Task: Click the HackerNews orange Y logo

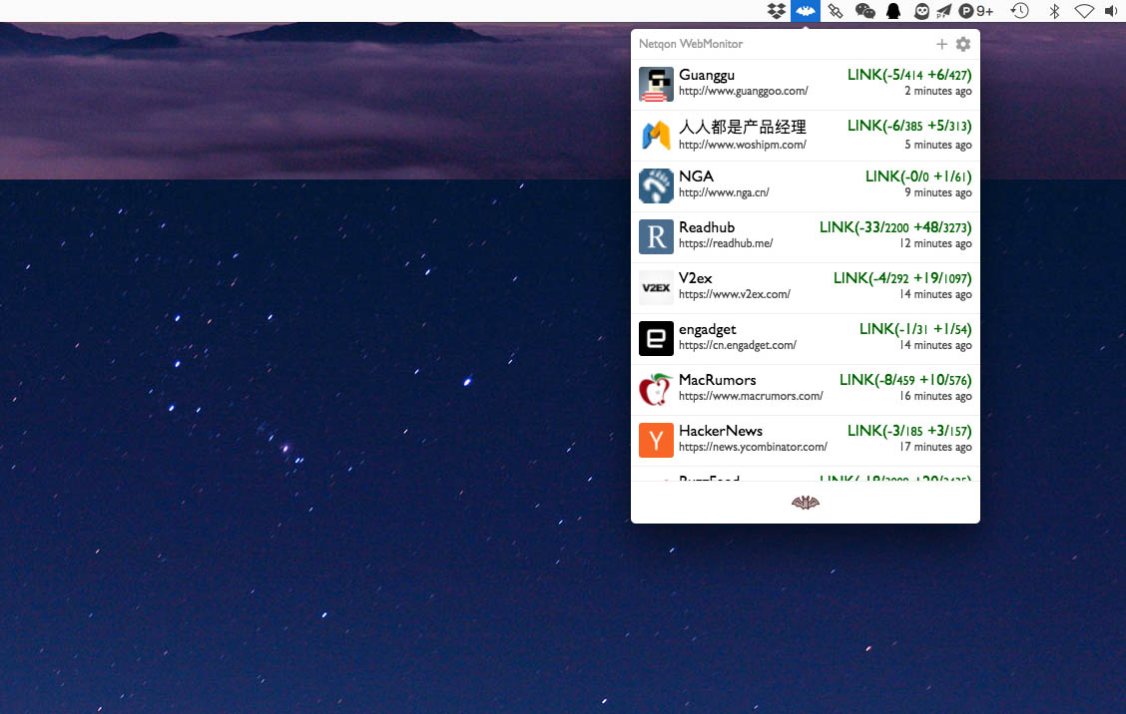Action: click(x=656, y=441)
